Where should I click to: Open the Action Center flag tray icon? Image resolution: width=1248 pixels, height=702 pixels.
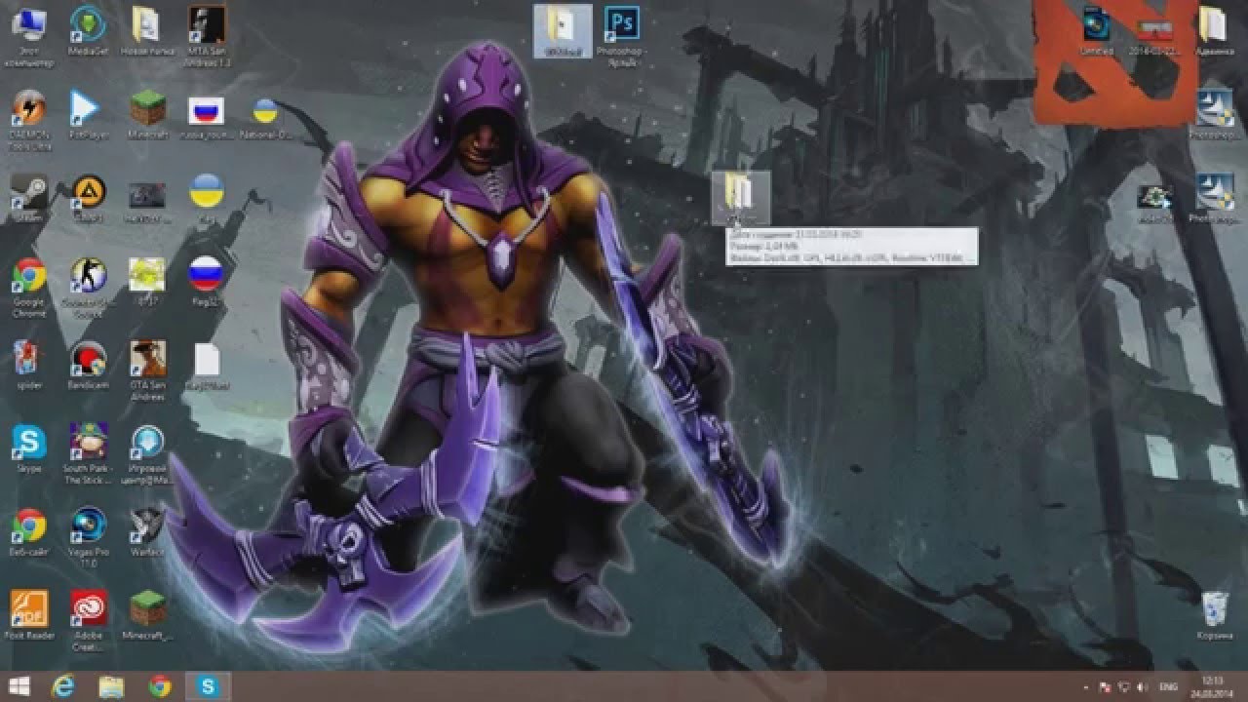click(1105, 686)
